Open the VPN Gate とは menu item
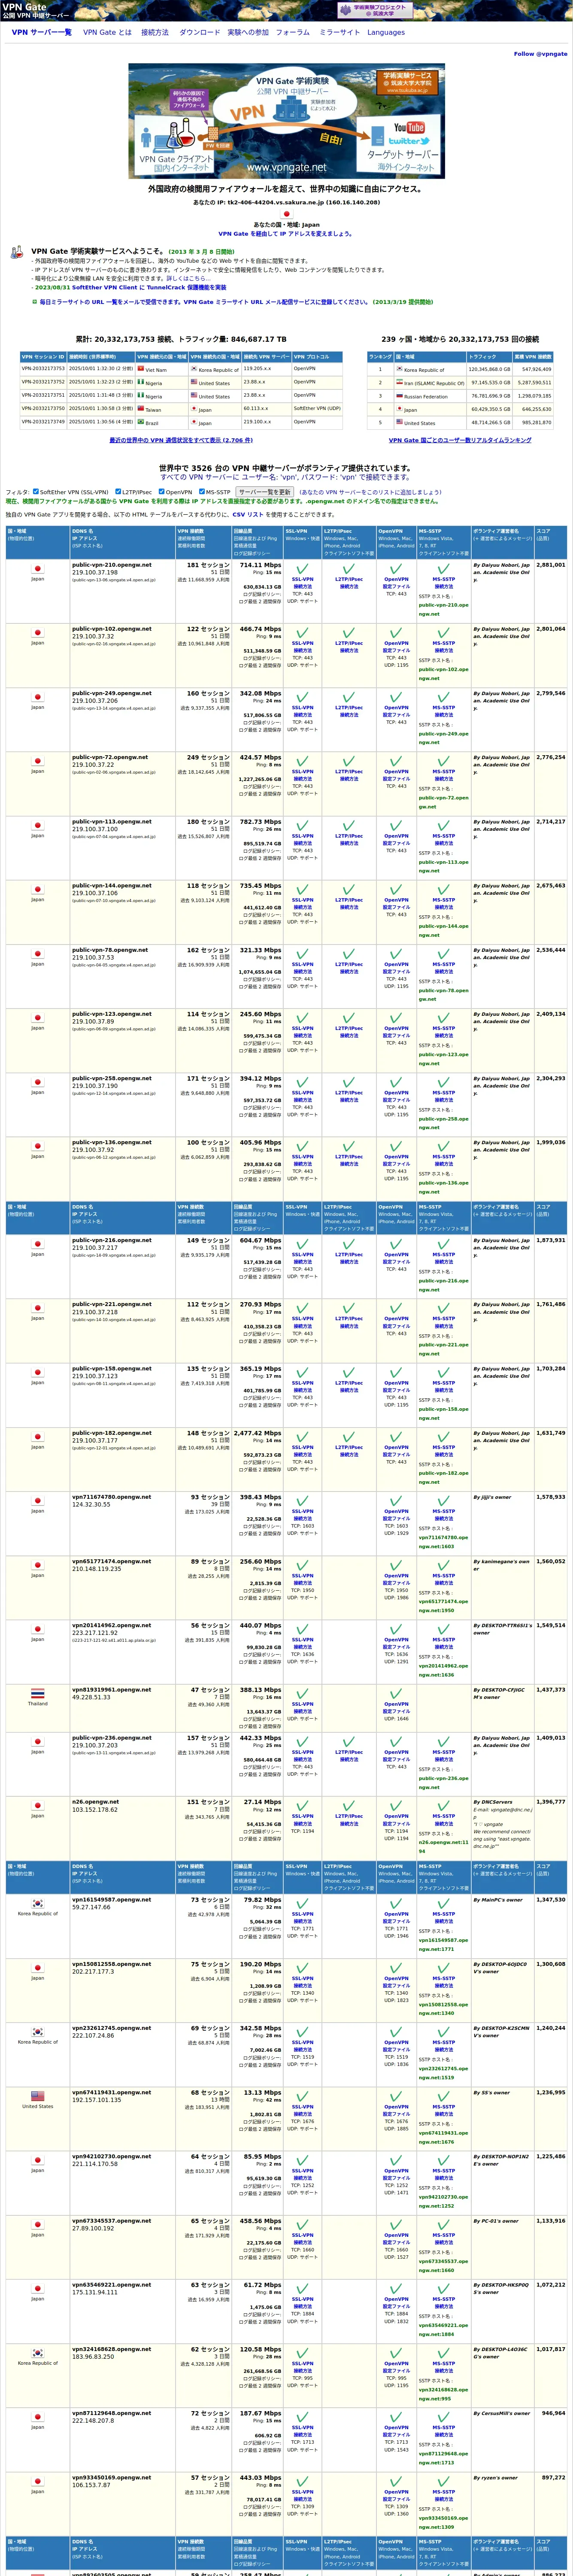 (107, 32)
